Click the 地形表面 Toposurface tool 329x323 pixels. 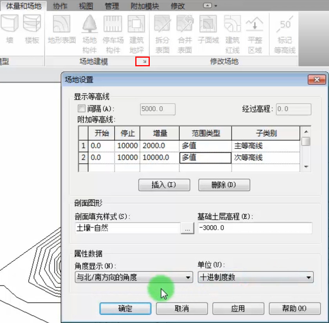pos(62,29)
